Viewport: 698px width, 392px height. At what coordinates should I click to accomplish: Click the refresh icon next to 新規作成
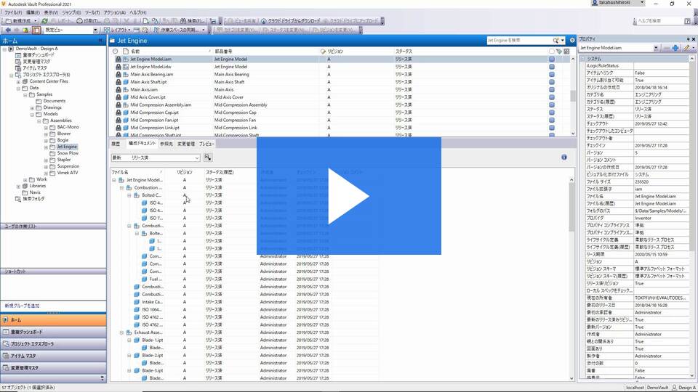45,21
